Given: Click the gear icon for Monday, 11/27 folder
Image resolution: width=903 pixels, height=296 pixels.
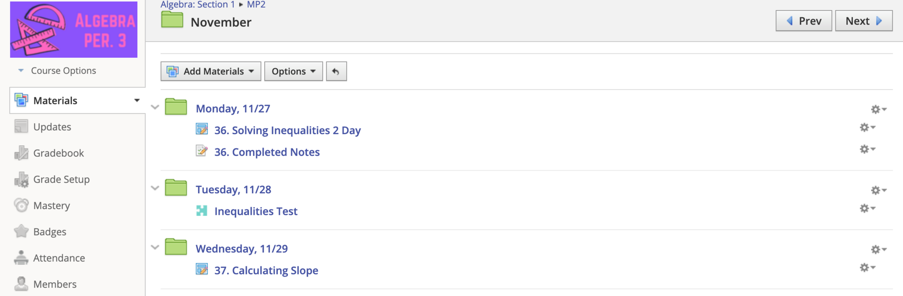Looking at the screenshot, I should (878, 109).
